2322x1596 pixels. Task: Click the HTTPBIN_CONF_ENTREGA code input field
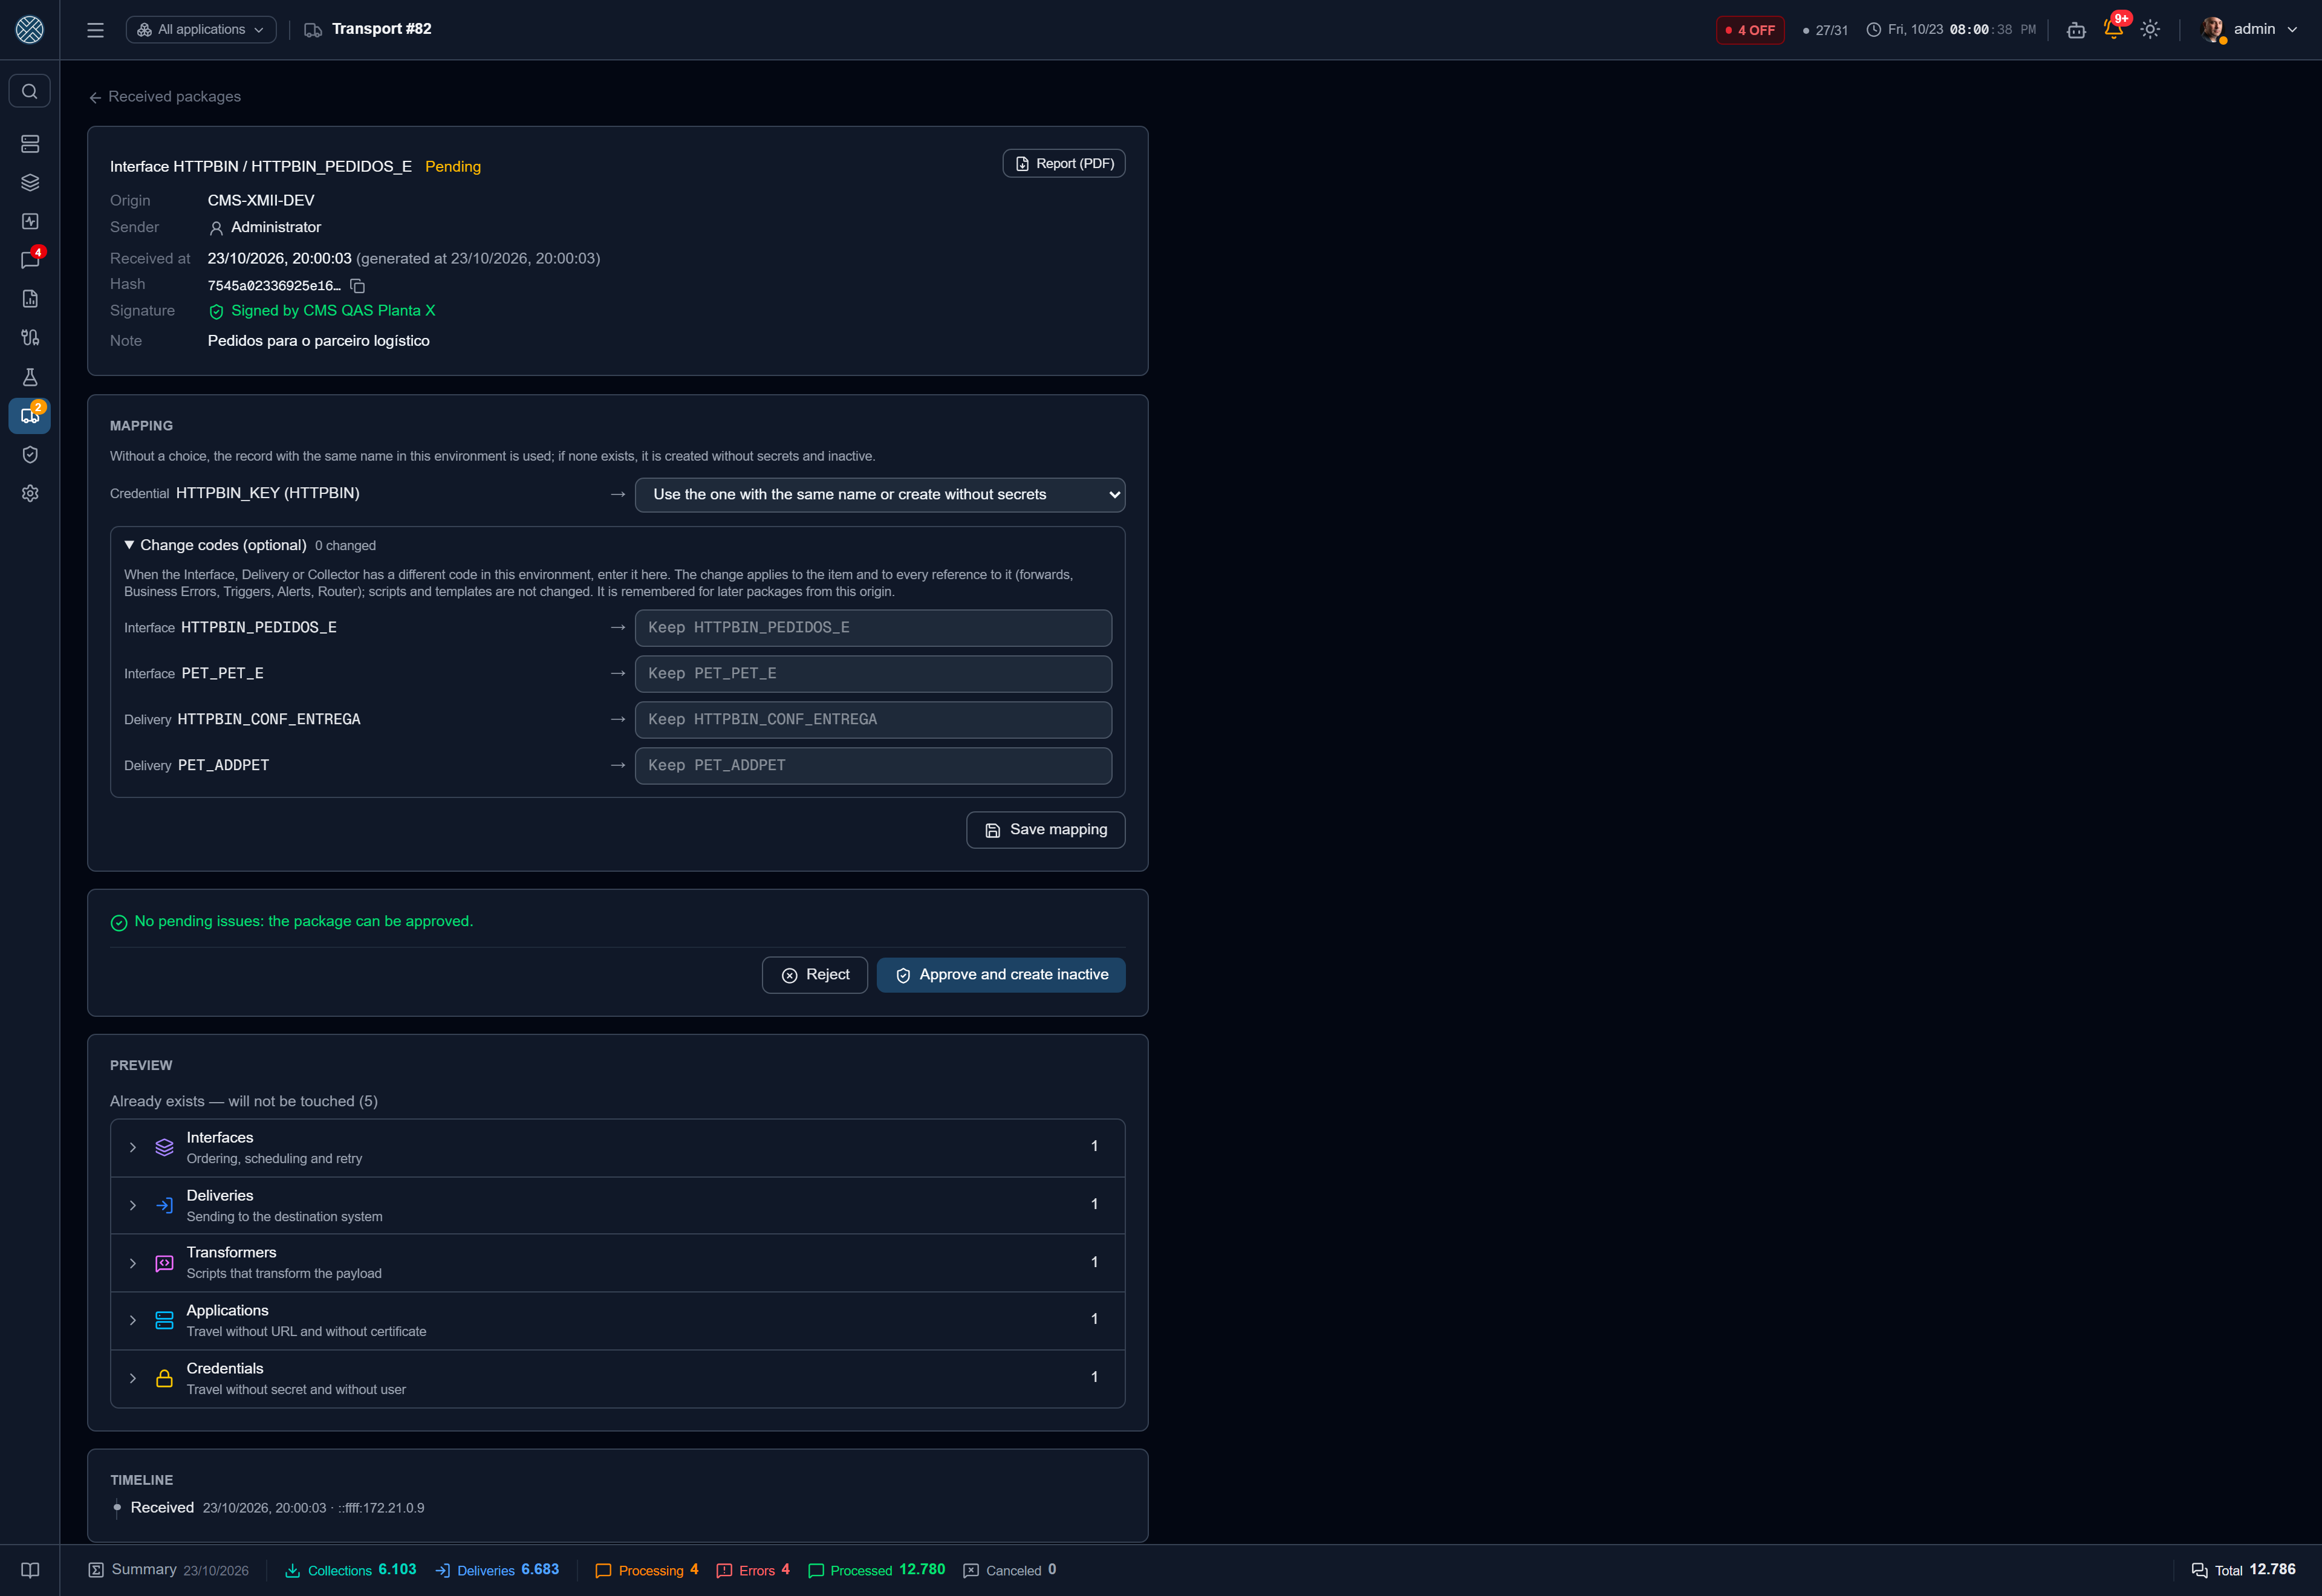[873, 720]
